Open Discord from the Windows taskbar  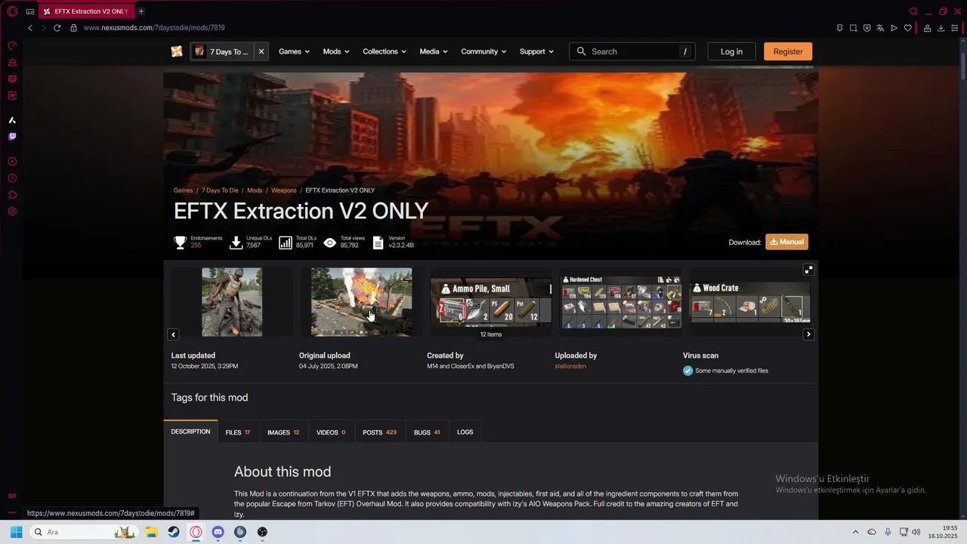tap(218, 532)
